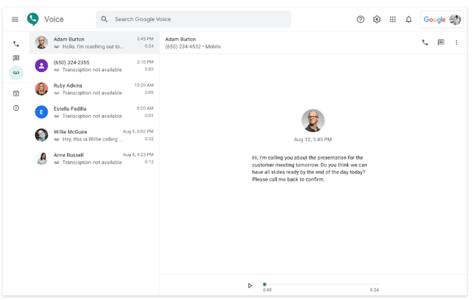The image size is (474, 300).
Task: Click Anne Russell's avatar
Action: [x=42, y=158]
